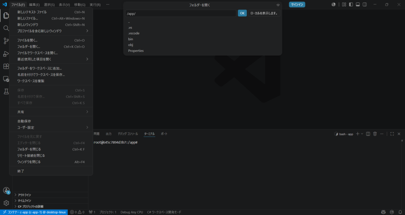Choose 新しいテキスト ファイル menu item

pos(51,12)
